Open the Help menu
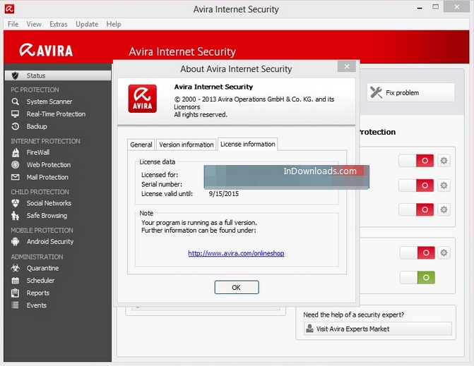Viewport: 474px width, 366px height. [114, 24]
